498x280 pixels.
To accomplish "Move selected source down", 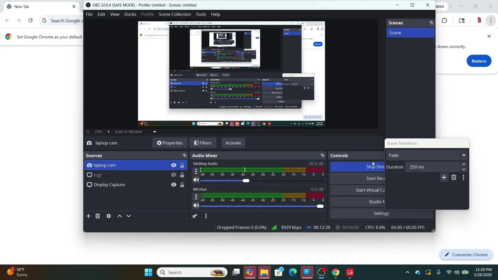I will 128,216.
